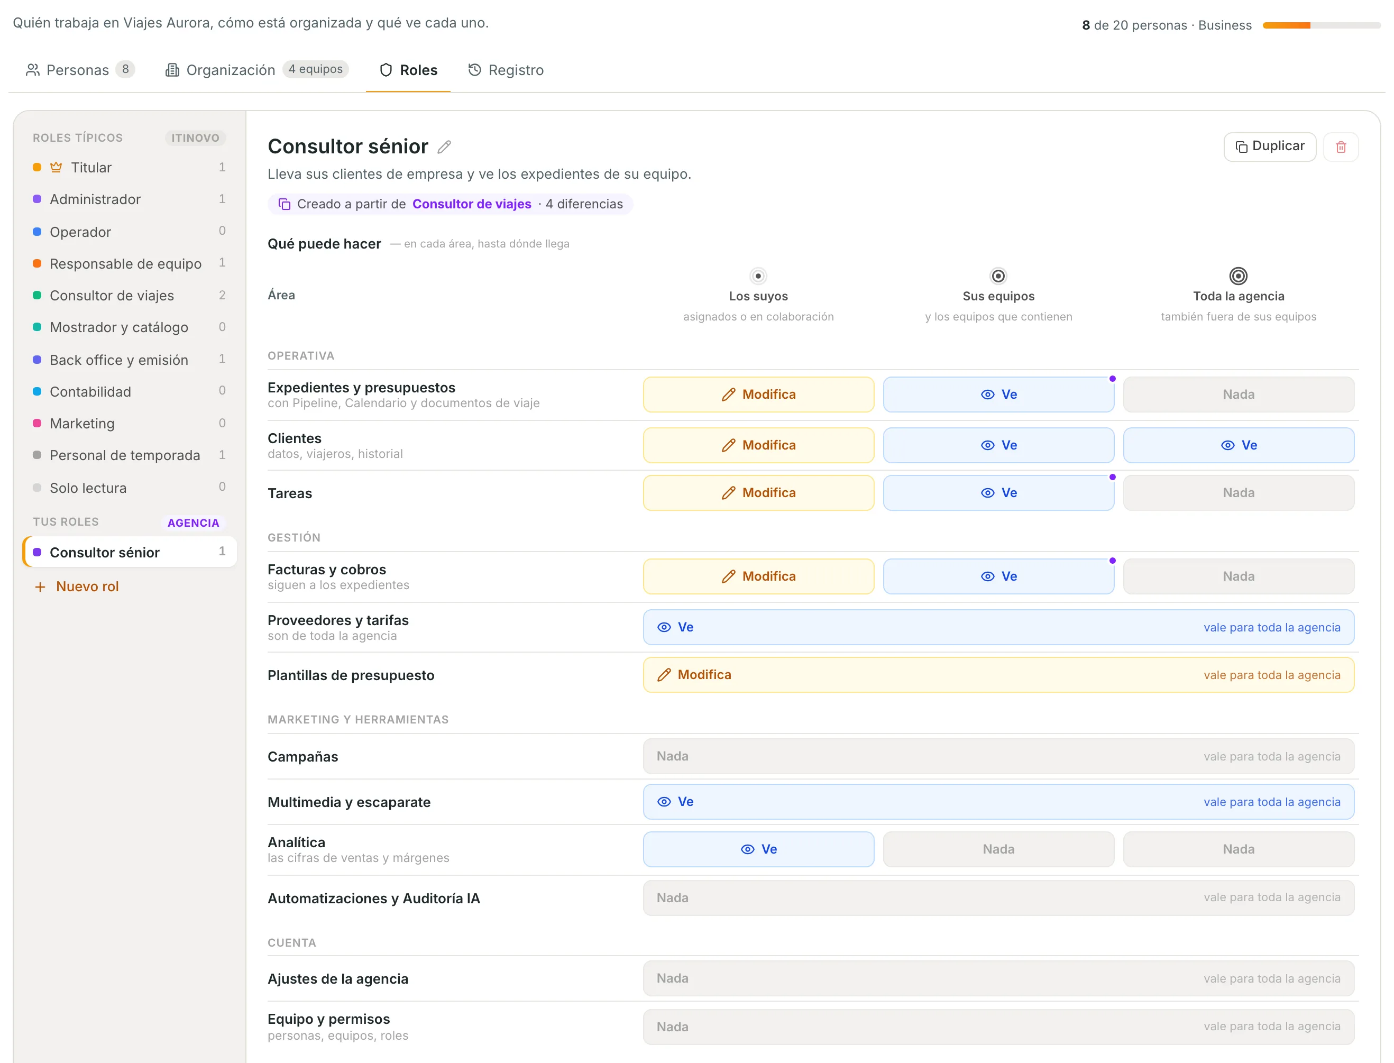Viewport: 1394px width, 1063px height.
Task: Click the 'Sus equipos' scope target icon
Action: pos(998,276)
